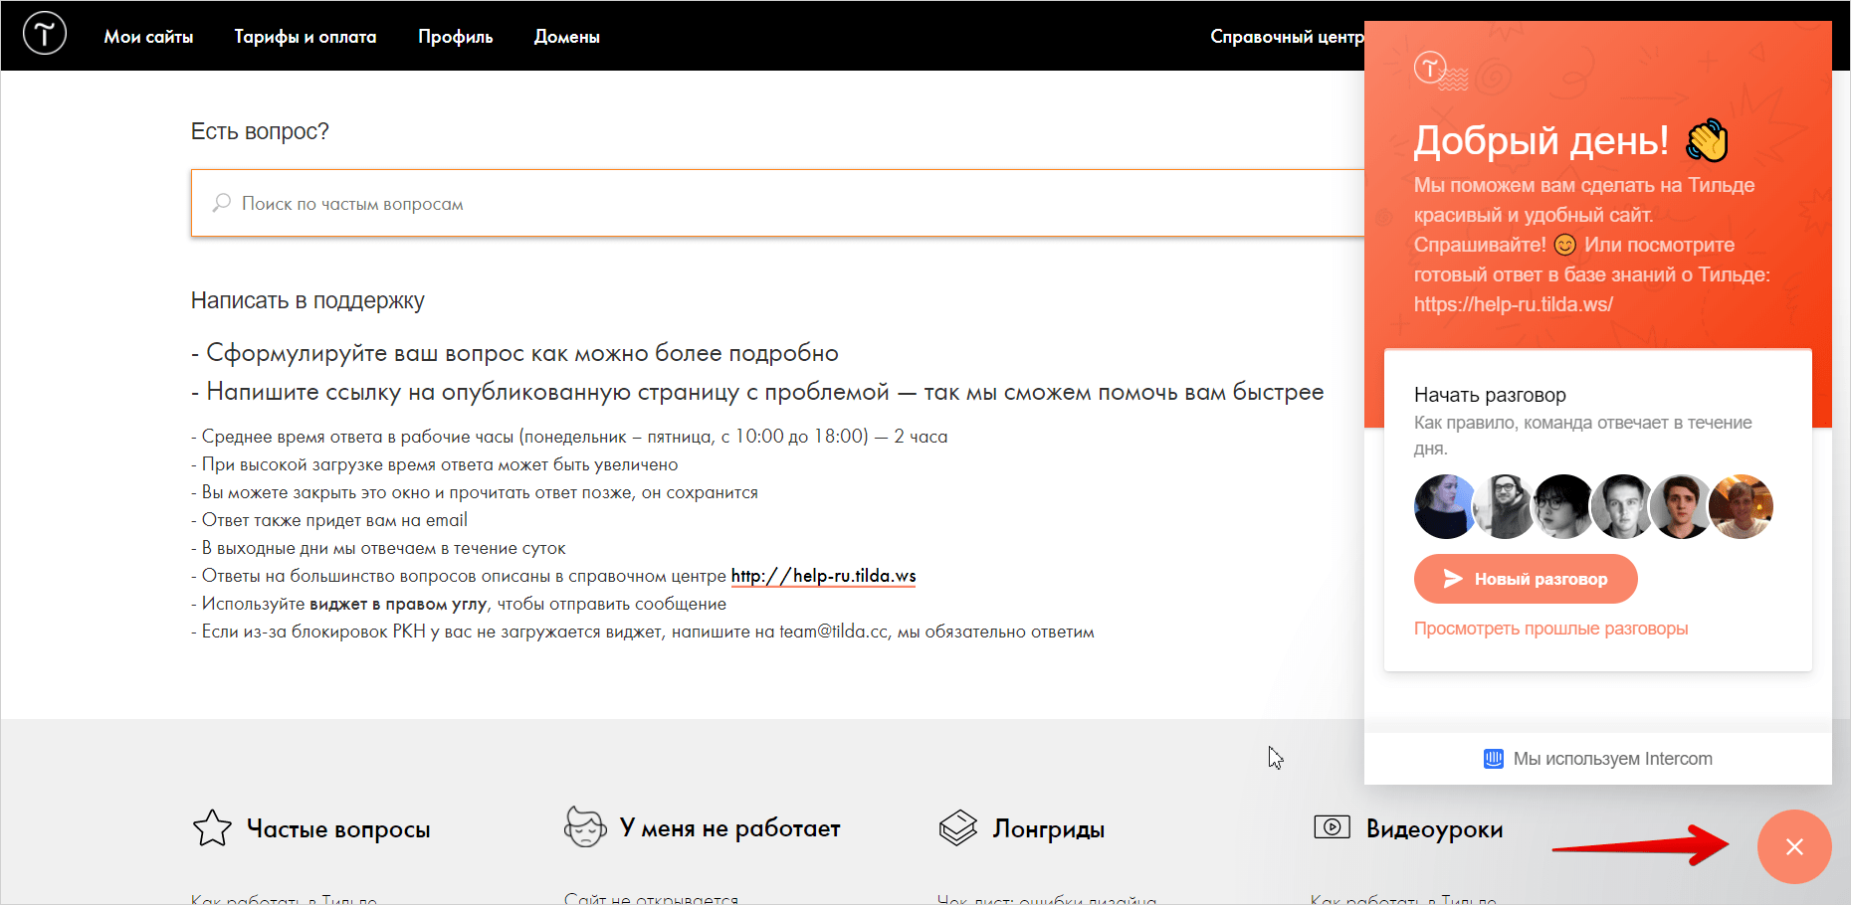Open the Профиль page
The width and height of the screenshot is (1851, 905).
click(x=455, y=37)
